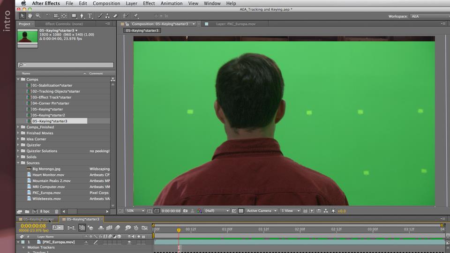Expand the Quizzler Solutions folder
The height and width of the screenshot is (253, 450).
(x=18, y=151)
